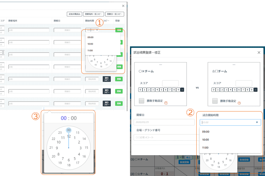This screenshot has width=265, height=176.
Task: Choose hour 20 on the large clock face
Action: (53, 156)
